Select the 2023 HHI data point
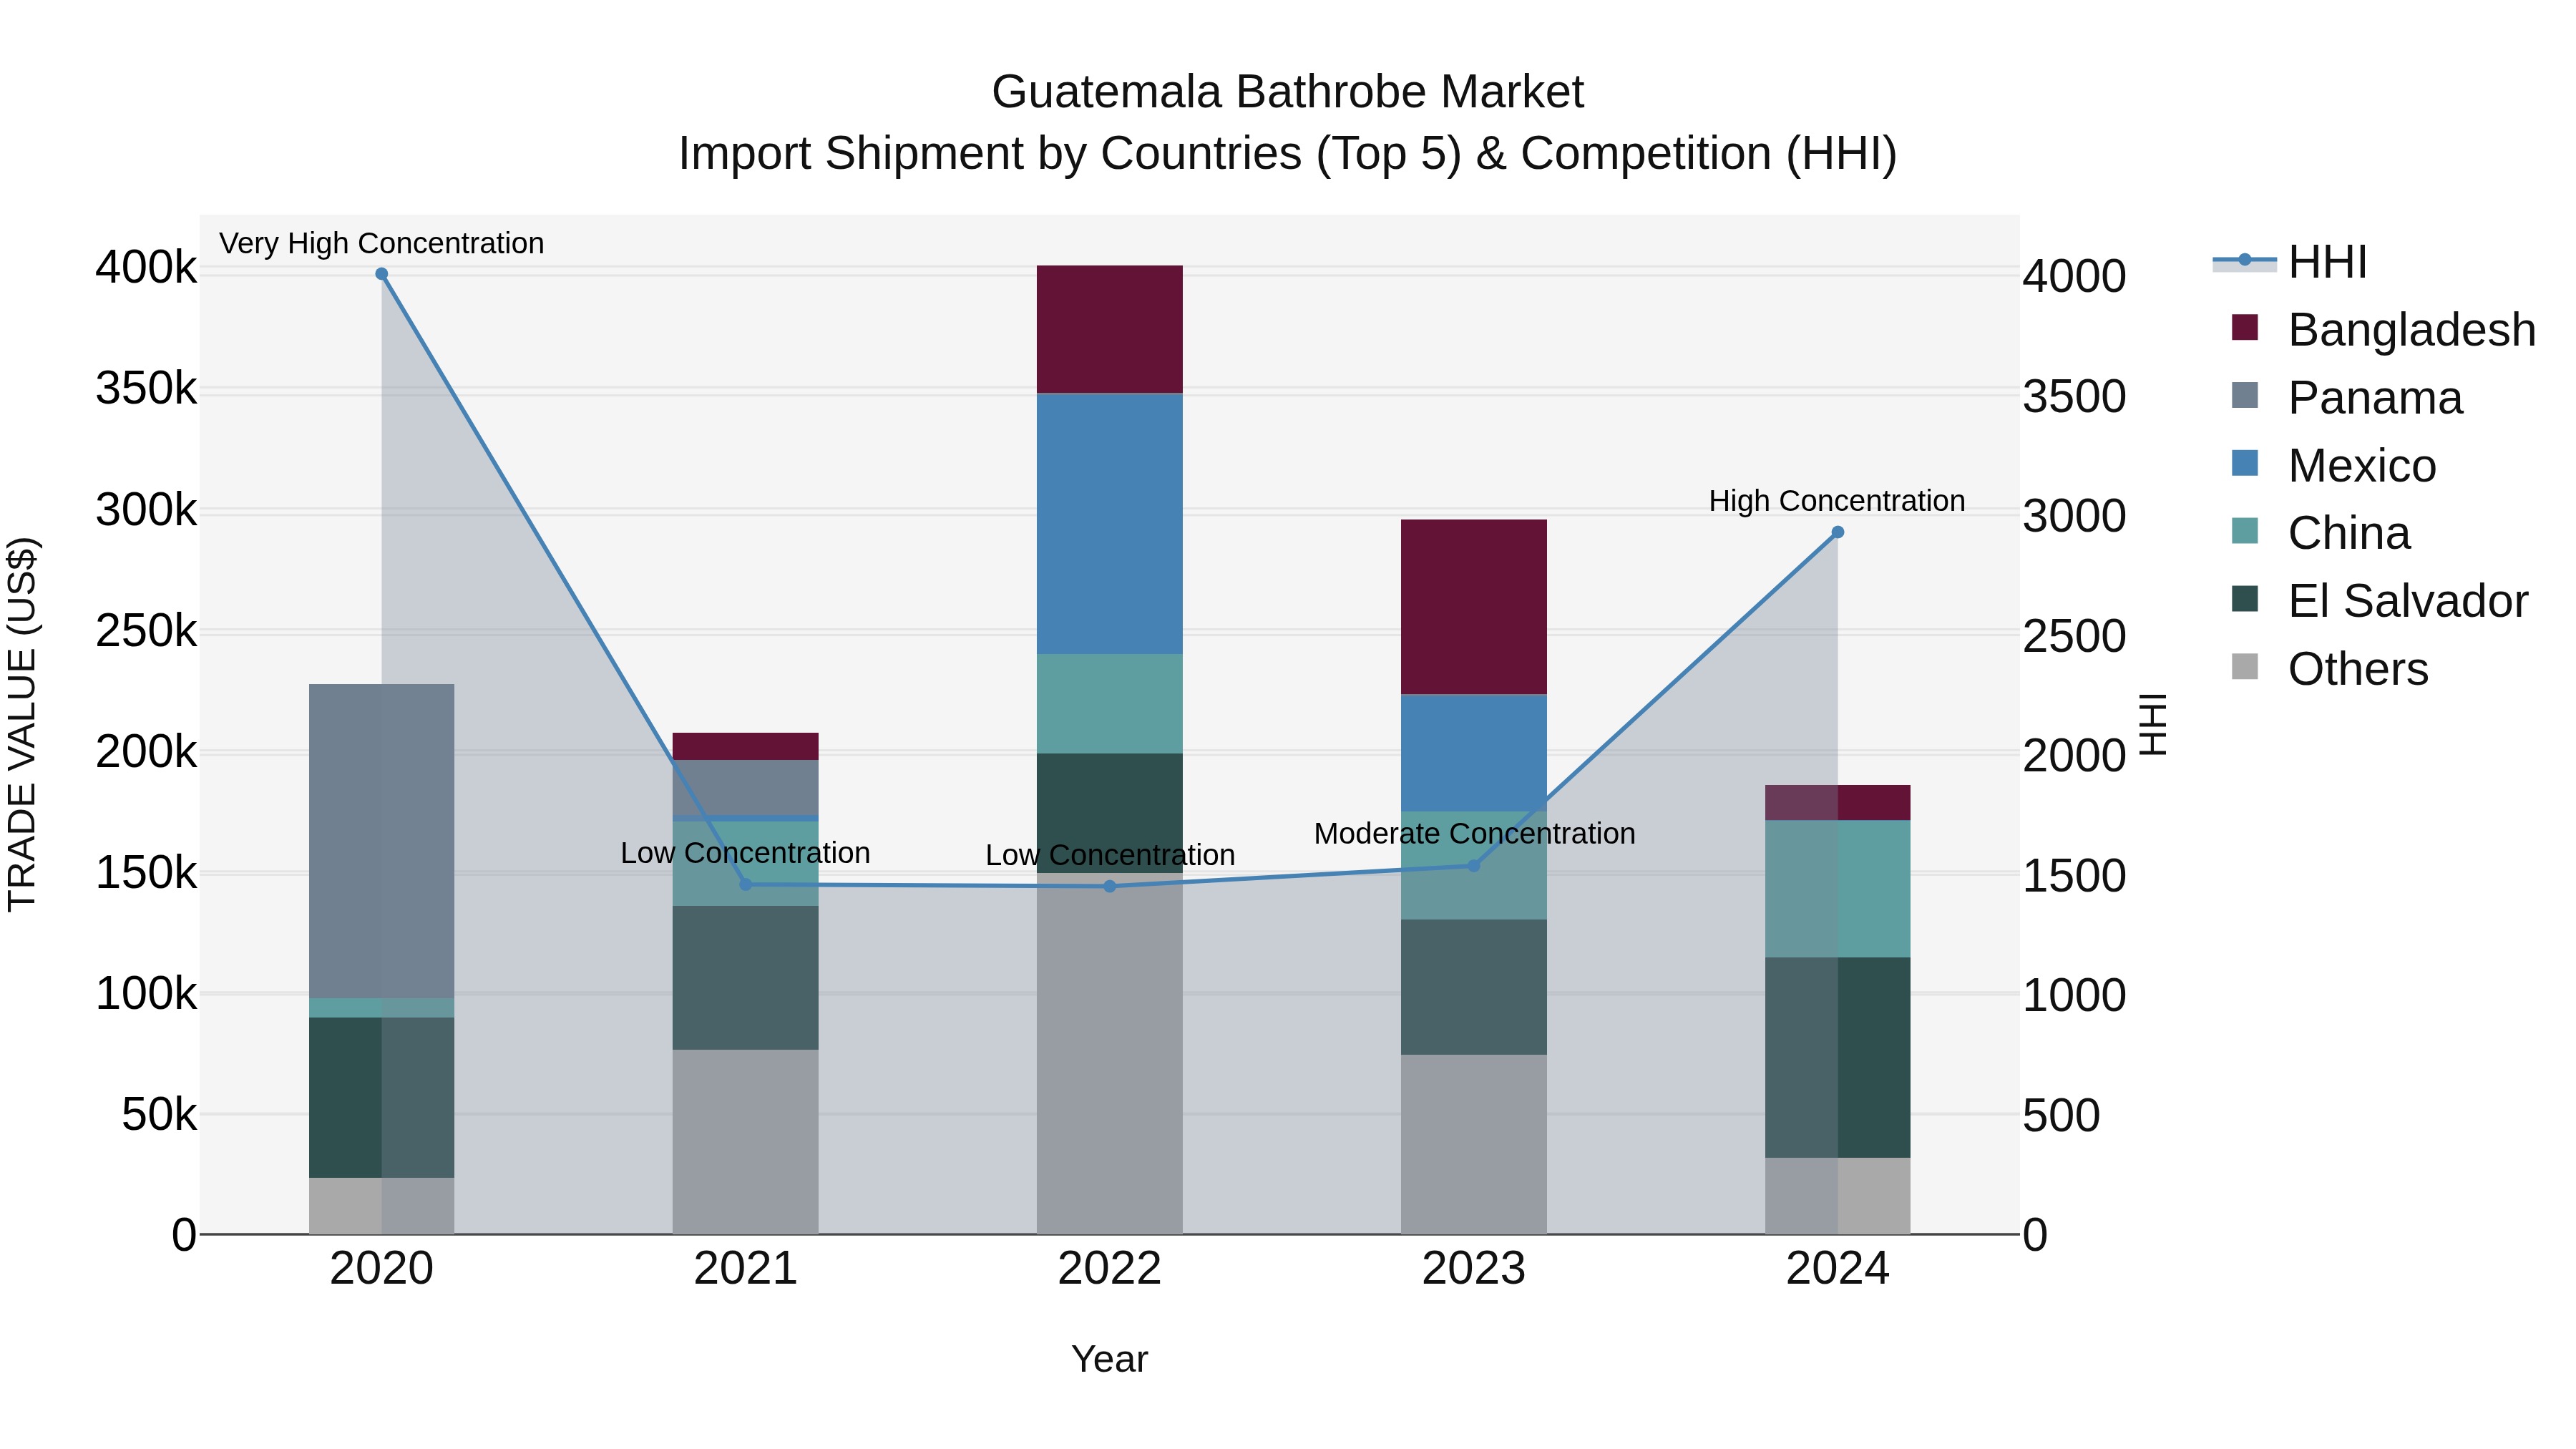The width and height of the screenshot is (2576, 1449). pyautogui.click(x=1473, y=865)
